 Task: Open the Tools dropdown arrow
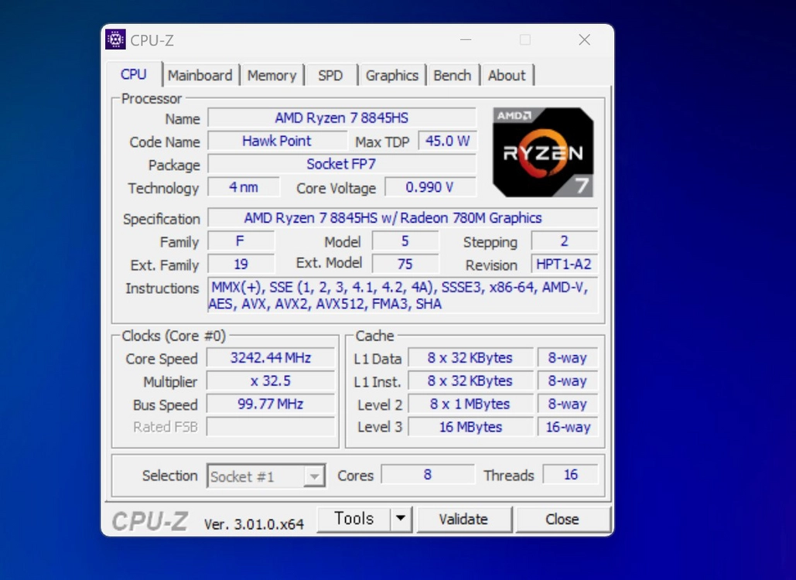[x=401, y=519]
